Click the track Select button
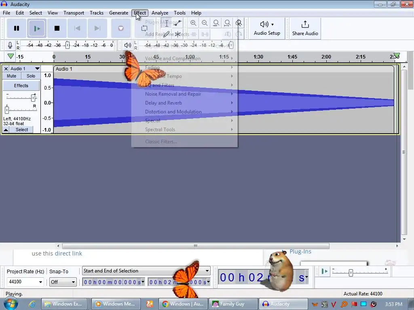The width and height of the screenshot is (414, 310). tap(22, 130)
